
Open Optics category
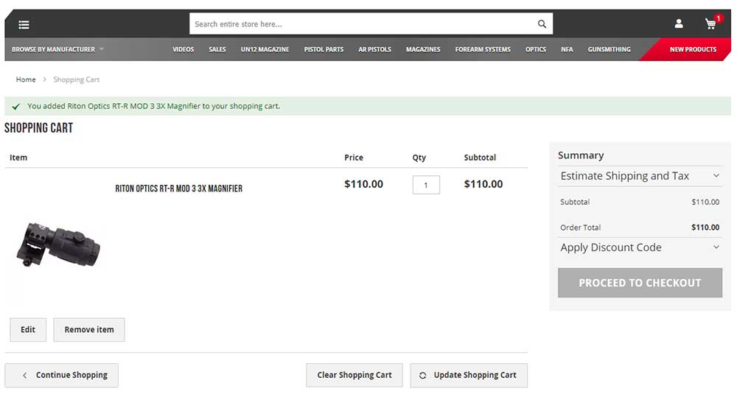point(535,49)
